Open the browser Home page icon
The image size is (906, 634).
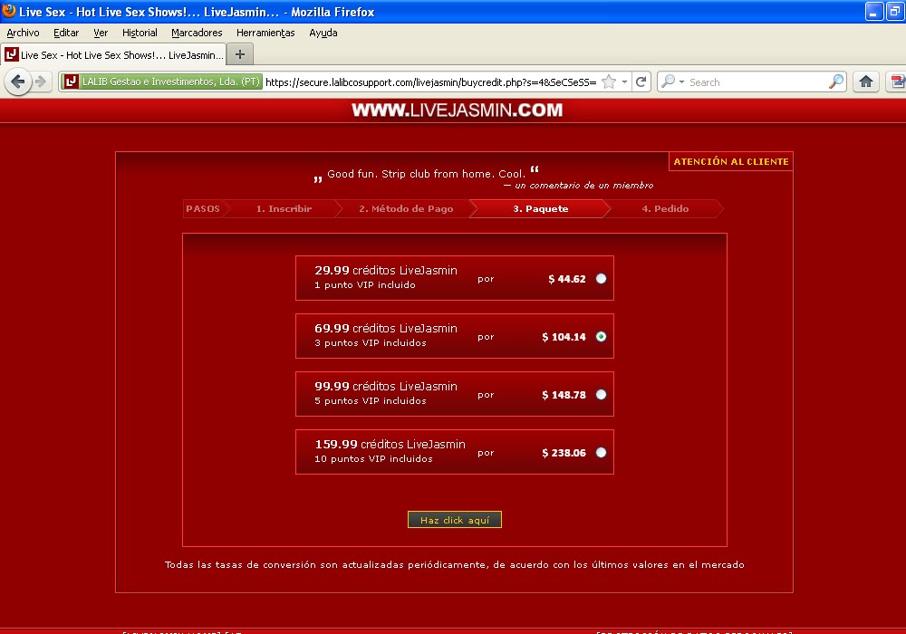(x=865, y=82)
